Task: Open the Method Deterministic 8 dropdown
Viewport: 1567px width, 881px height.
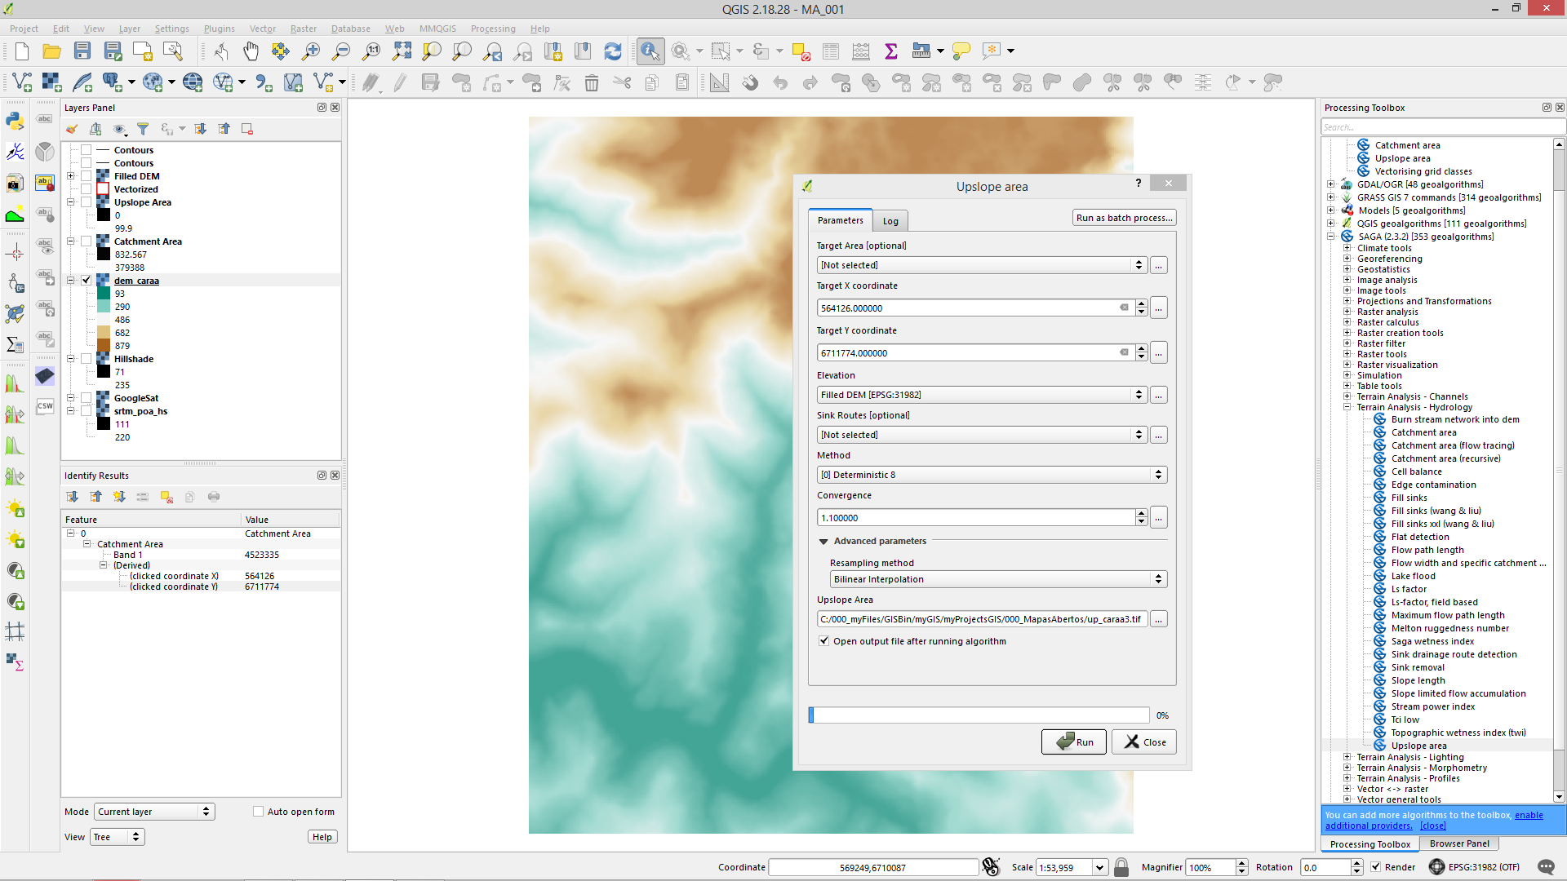Action: (x=992, y=475)
